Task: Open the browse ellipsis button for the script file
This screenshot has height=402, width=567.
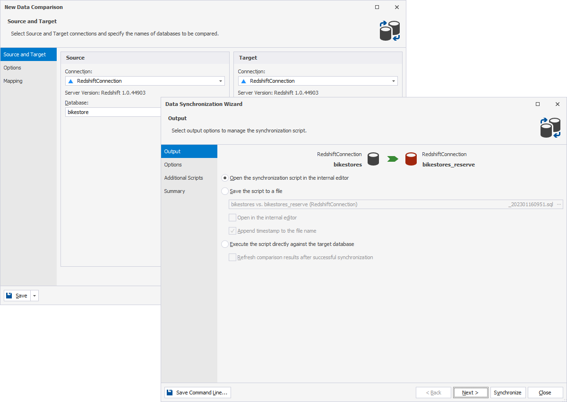Action: coord(559,204)
